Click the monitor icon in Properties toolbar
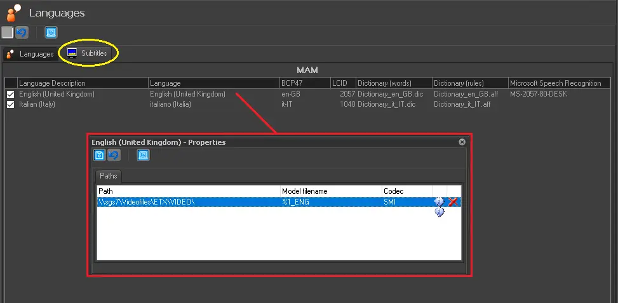 coord(143,155)
